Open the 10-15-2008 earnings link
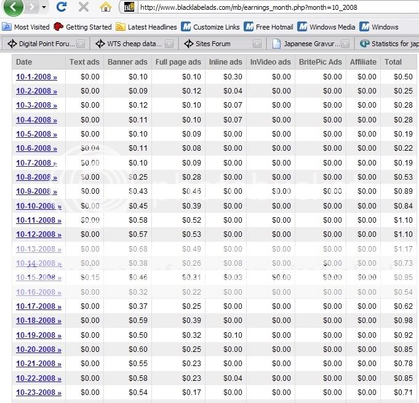Screen dimensions: 419x403 pyautogui.click(x=39, y=277)
